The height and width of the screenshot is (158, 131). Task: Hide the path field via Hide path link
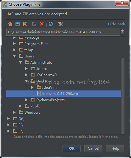pos(116,24)
